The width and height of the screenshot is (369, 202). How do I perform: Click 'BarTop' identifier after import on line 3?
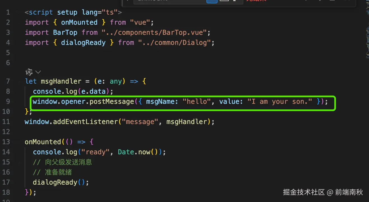click(65, 33)
